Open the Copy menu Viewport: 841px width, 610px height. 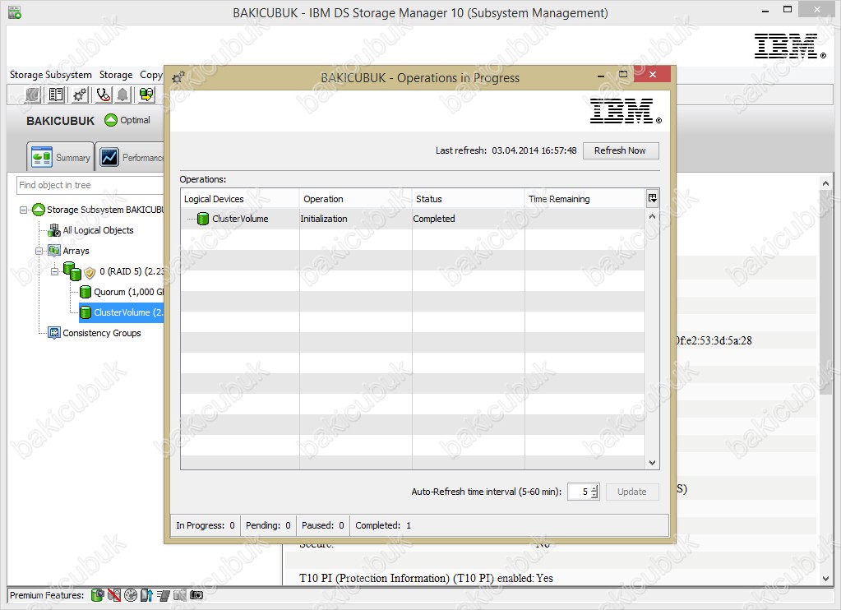(150, 75)
